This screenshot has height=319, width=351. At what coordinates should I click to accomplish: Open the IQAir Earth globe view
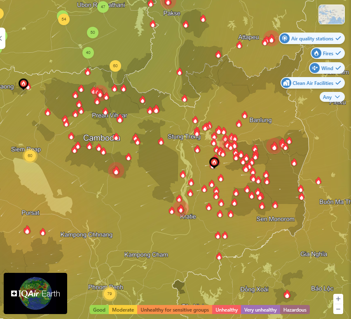tap(35, 293)
